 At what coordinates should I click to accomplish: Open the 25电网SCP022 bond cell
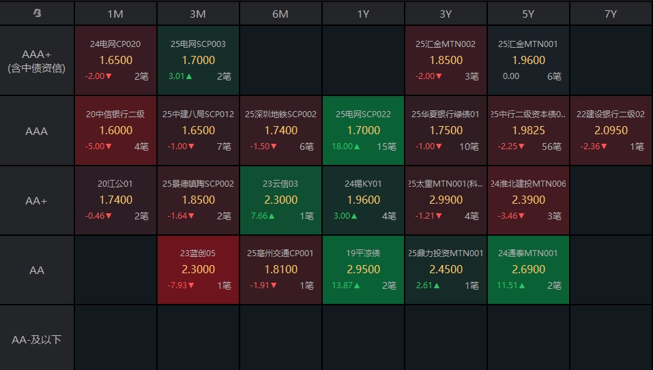[x=363, y=131]
